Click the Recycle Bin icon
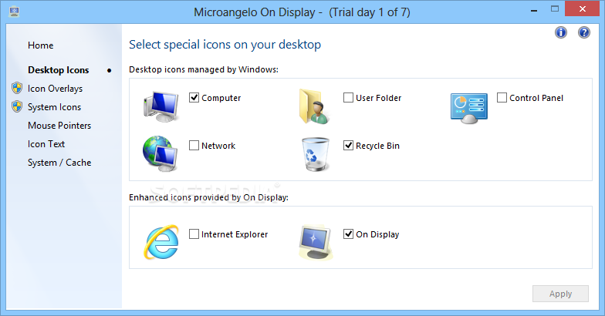This screenshot has width=605, height=316. tap(316, 154)
